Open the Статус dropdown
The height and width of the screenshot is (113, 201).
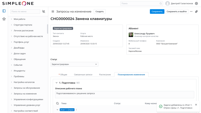pos(74,64)
